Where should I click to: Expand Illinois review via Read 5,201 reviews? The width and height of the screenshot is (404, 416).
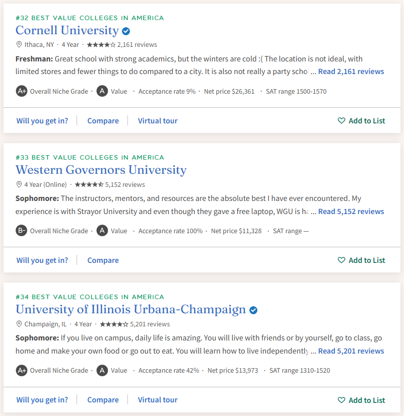click(351, 351)
